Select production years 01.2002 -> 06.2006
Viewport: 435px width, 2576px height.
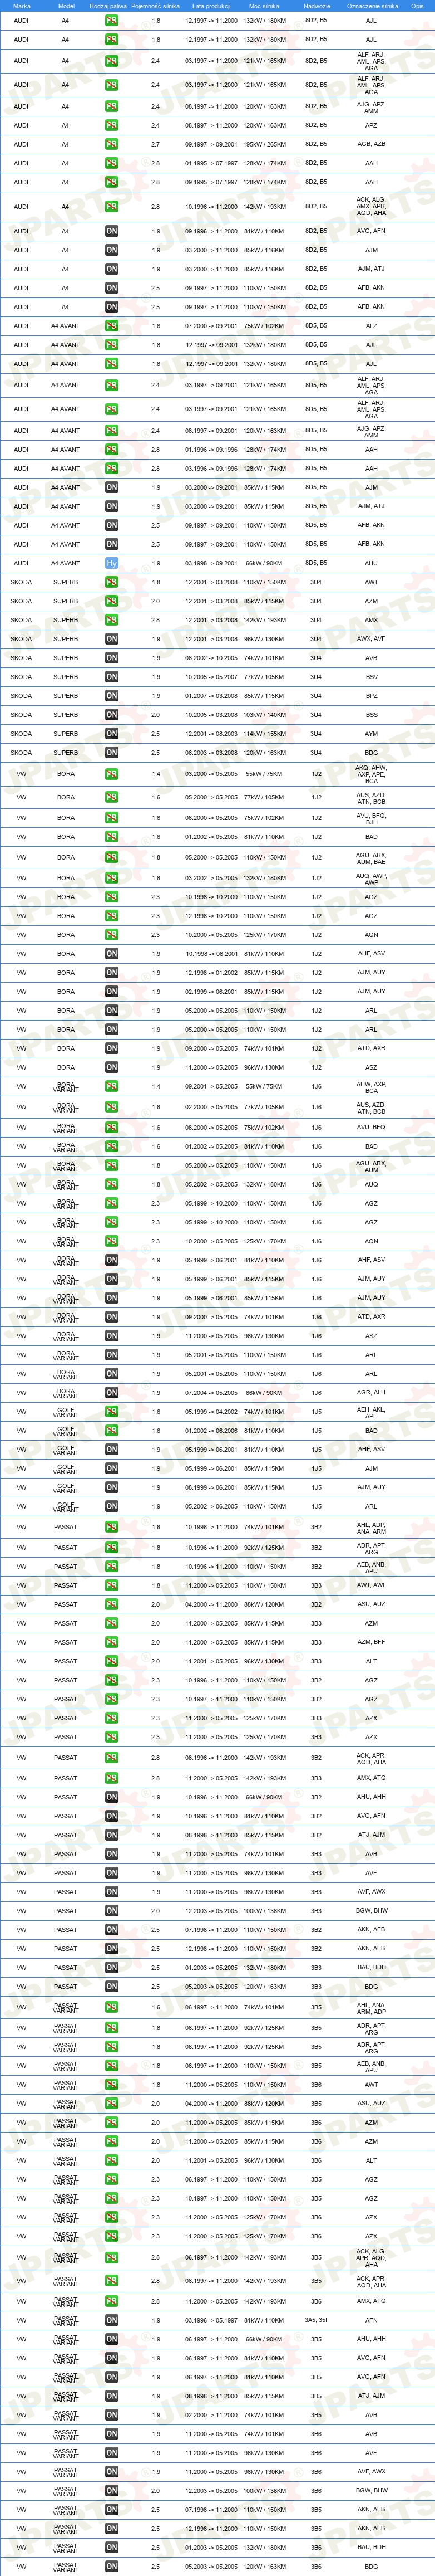pos(211,1431)
